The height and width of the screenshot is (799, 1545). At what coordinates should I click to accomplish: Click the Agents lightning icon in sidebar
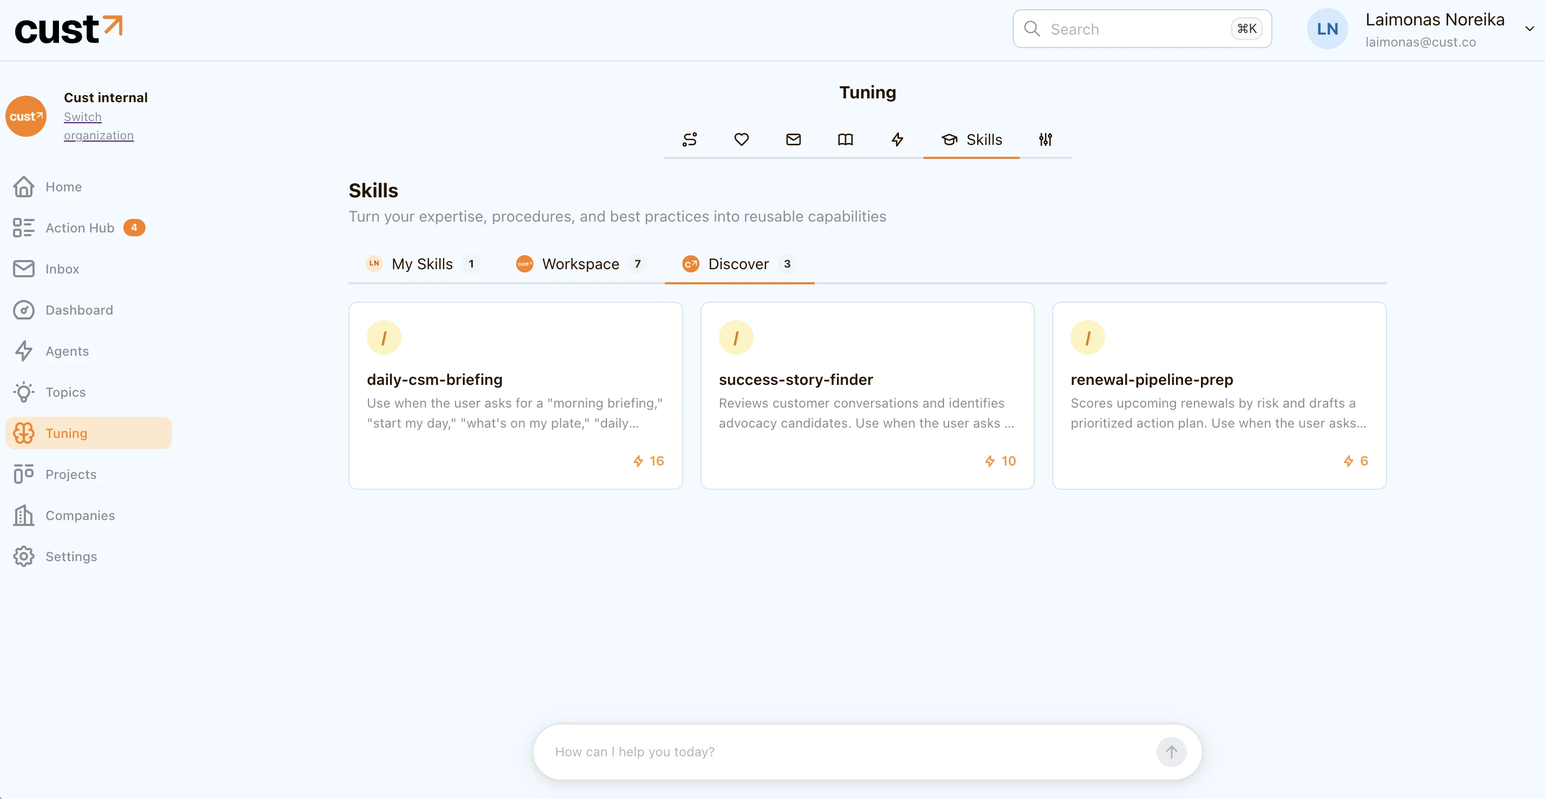point(24,351)
